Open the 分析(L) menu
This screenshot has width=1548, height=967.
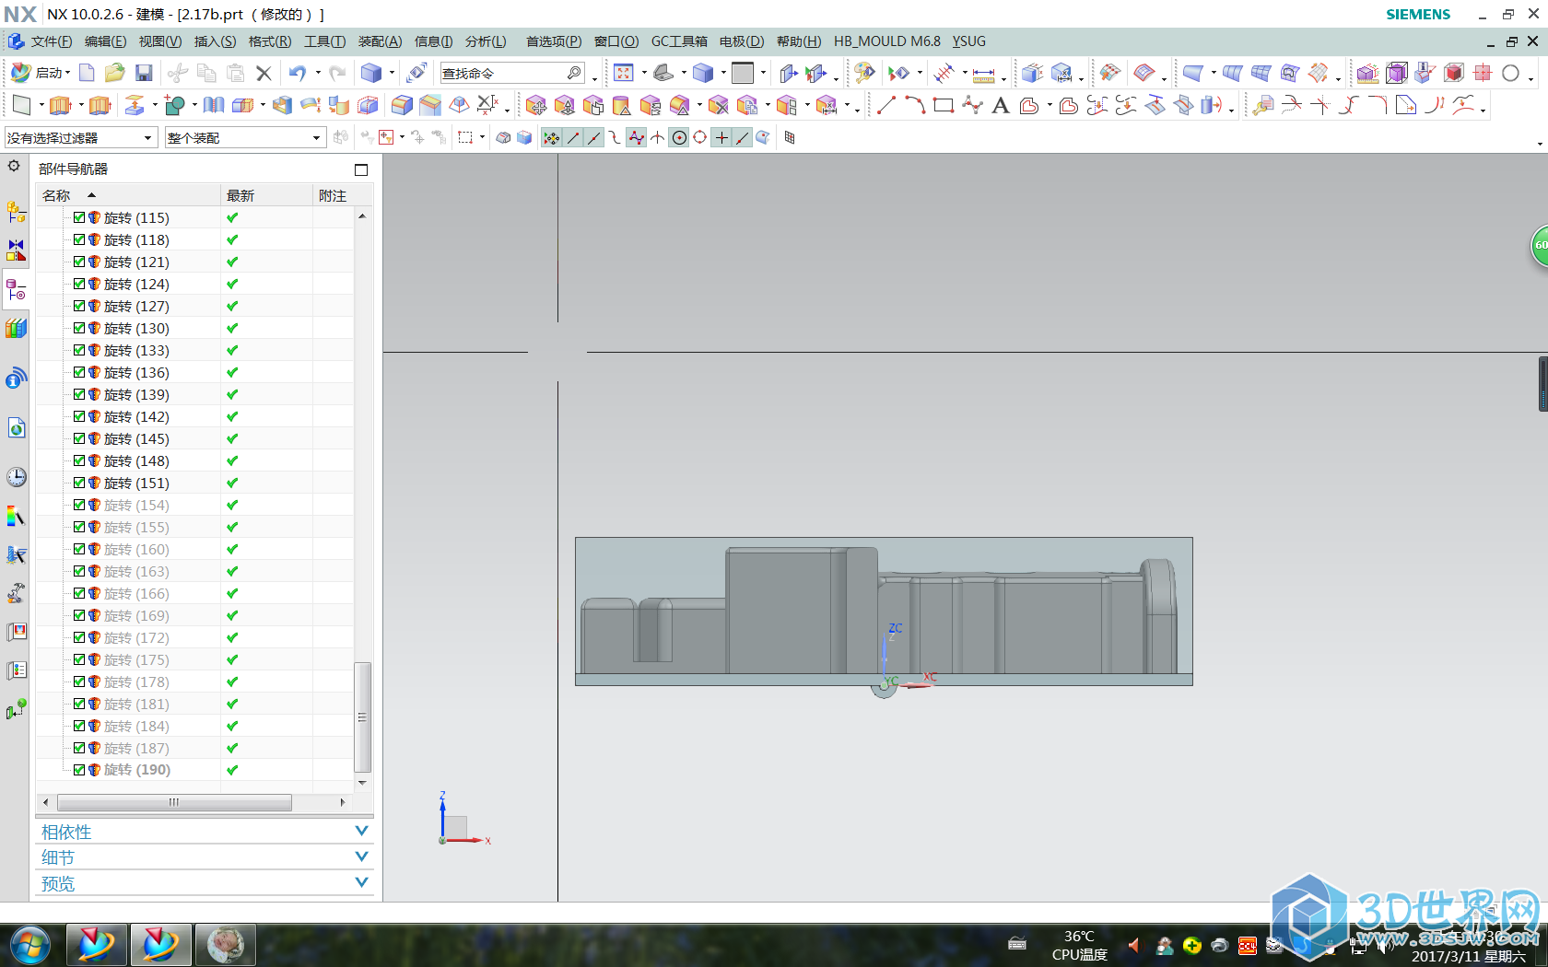(486, 41)
